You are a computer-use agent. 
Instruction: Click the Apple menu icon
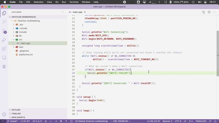5,2
